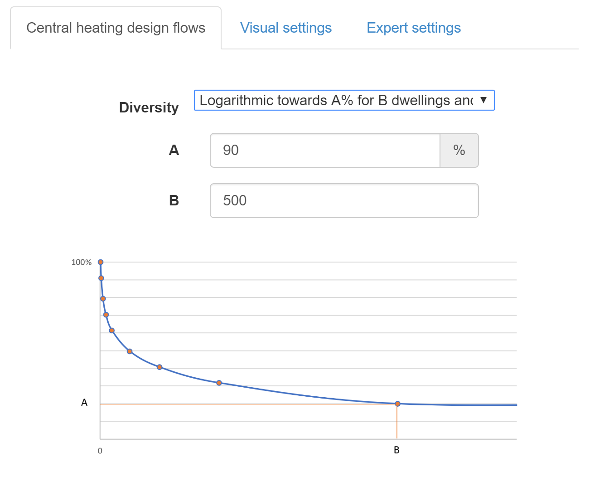590x477 pixels.
Task: Open the Expert settings tab
Action: tap(413, 28)
